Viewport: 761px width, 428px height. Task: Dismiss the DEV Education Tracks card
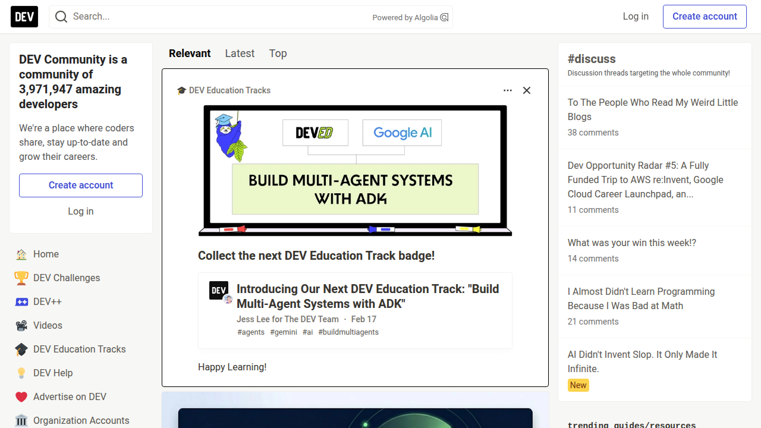click(x=527, y=90)
